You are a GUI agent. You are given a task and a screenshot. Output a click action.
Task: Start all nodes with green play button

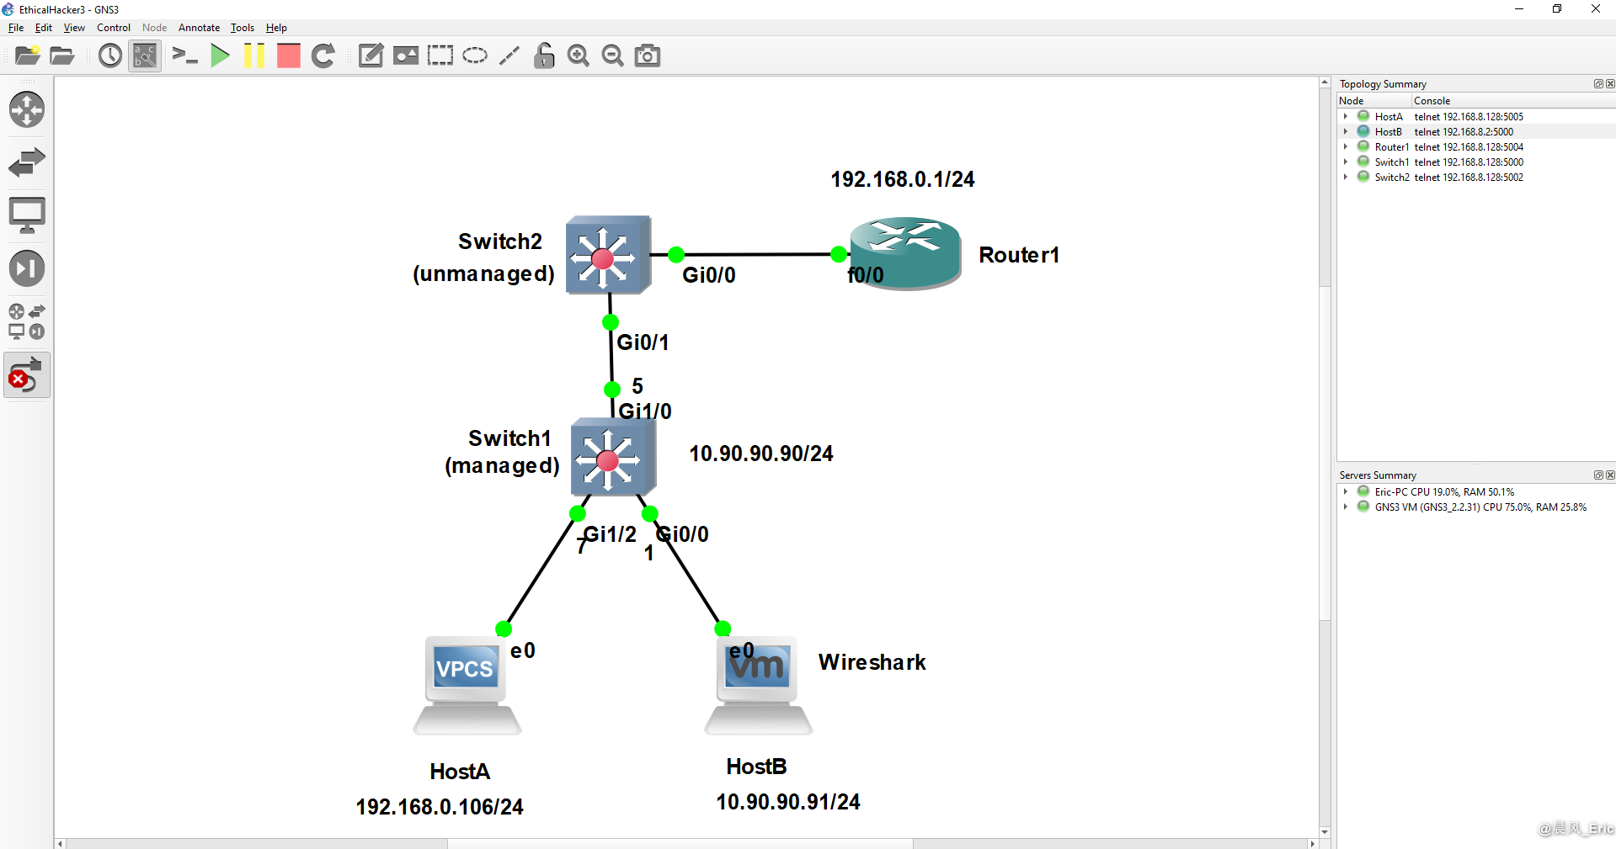pos(220,56)
